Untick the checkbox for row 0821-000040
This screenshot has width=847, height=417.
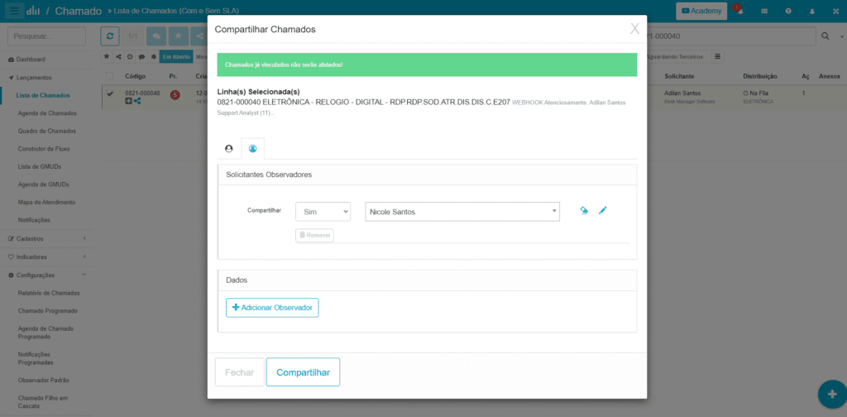click(x=110, y=94)
